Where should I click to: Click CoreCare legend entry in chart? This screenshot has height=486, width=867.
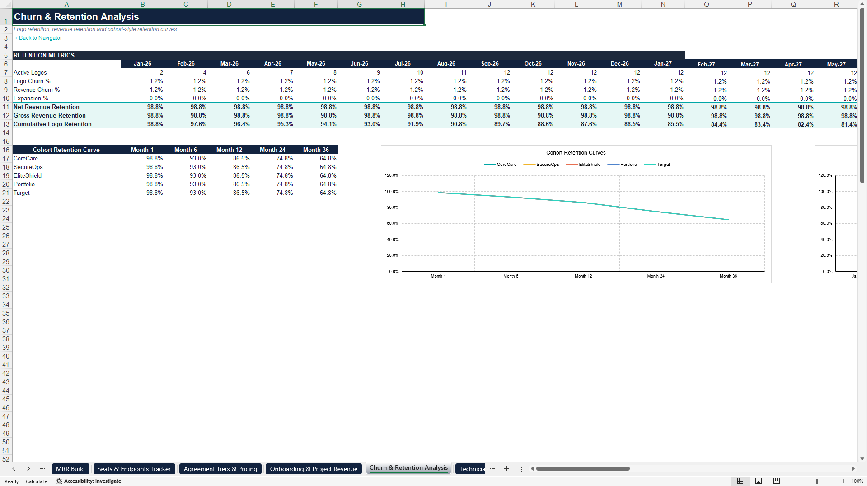(500, 165)
